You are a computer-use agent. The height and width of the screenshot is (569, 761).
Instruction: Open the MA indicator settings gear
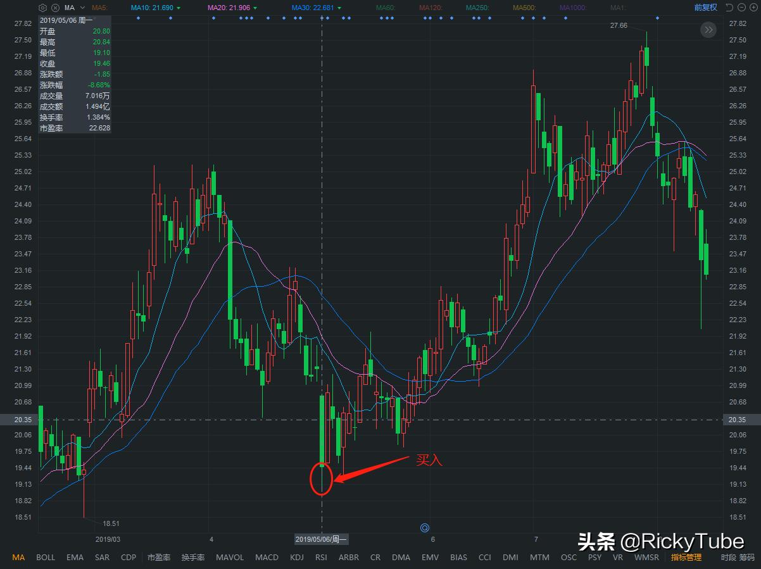42,8
